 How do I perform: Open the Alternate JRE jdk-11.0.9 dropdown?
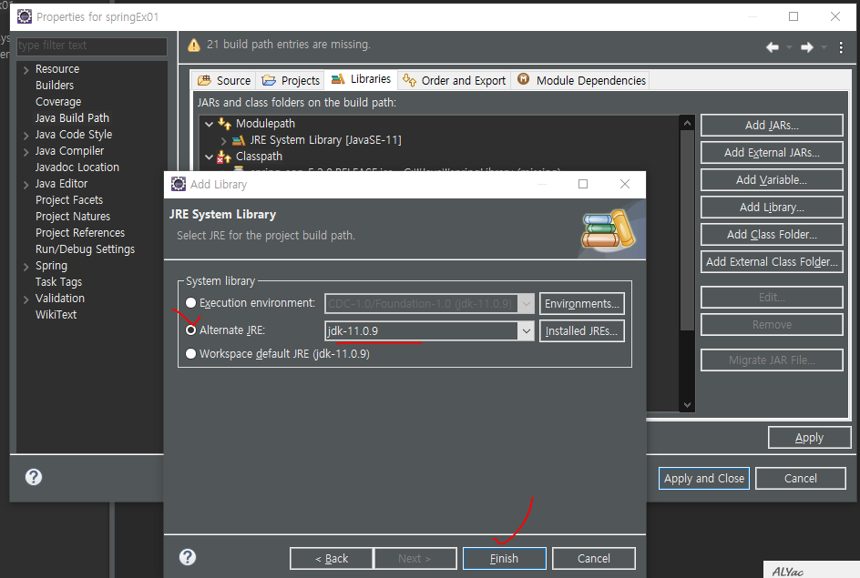click(x=526, y=331)
